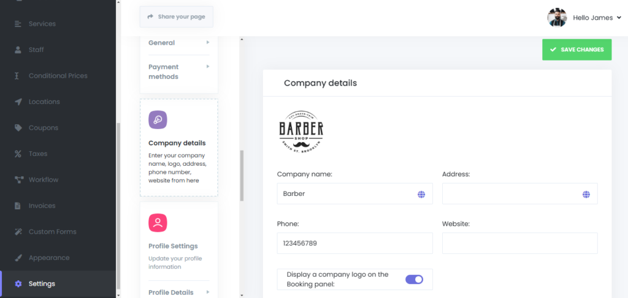This screenshot has height=298, width=628.
Task: Click the pink Profile Settings icon
Action: point(158,223)
